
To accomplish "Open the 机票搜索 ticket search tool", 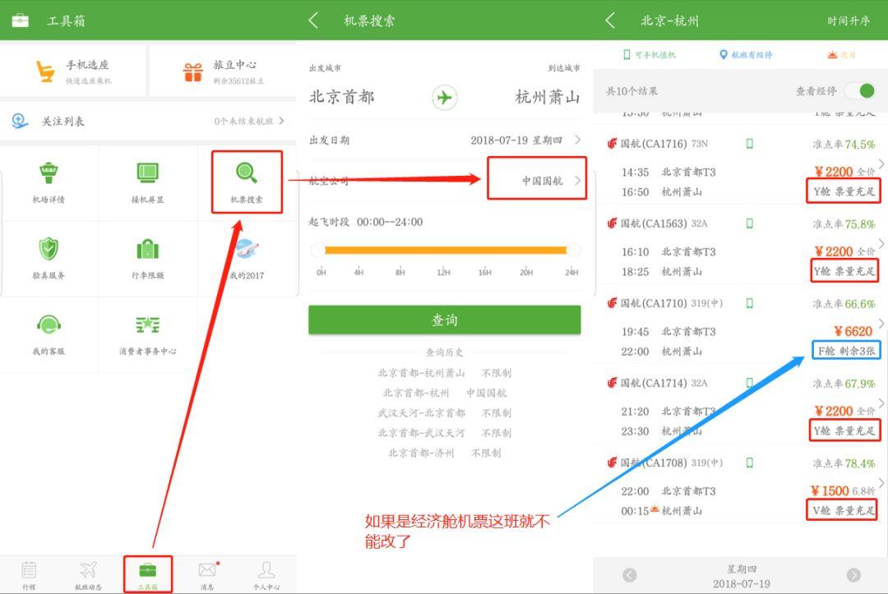I will pyautogui.click(x=247, y=182).
